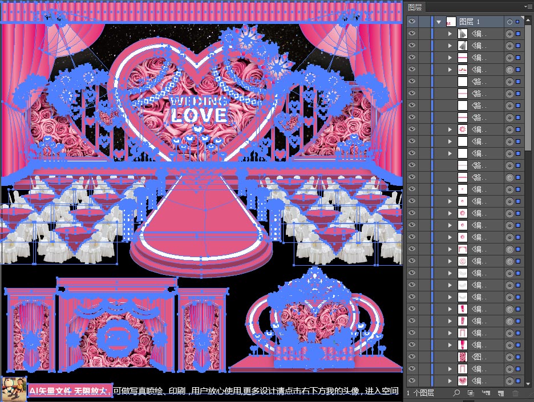Click the target circle of 图层 1

[509, 22]
